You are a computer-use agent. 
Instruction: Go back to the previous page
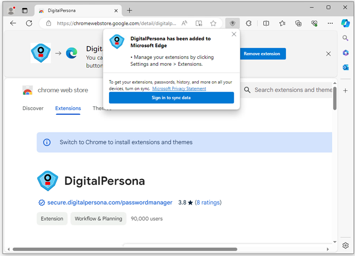13,23
